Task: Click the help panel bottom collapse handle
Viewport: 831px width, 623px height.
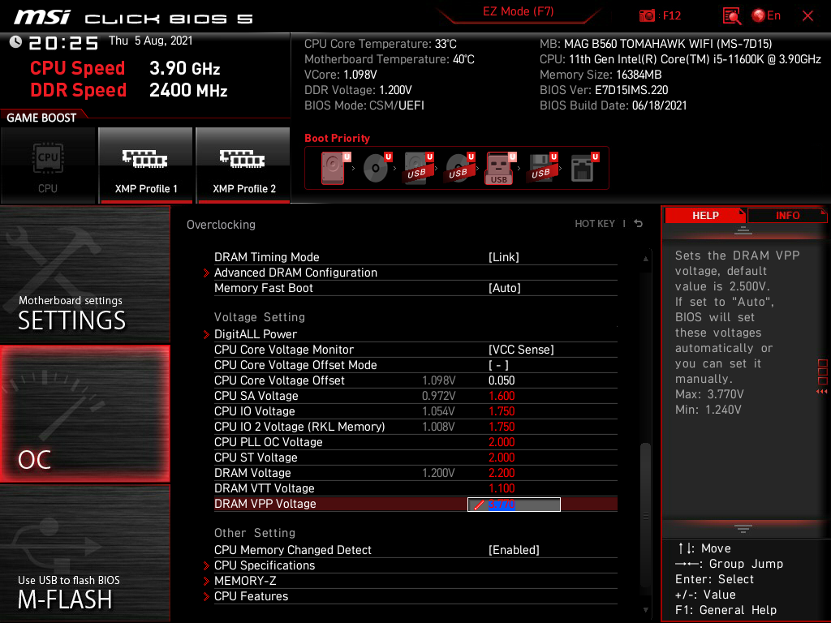Action: click(743, 528)
